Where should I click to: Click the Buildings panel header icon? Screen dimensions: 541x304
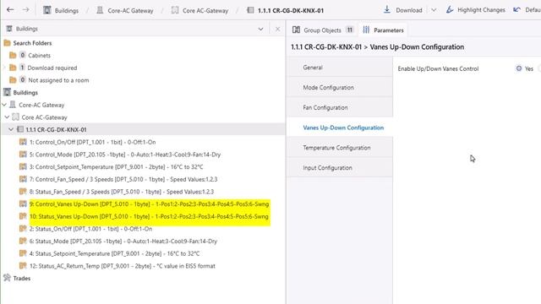[9, 29]
